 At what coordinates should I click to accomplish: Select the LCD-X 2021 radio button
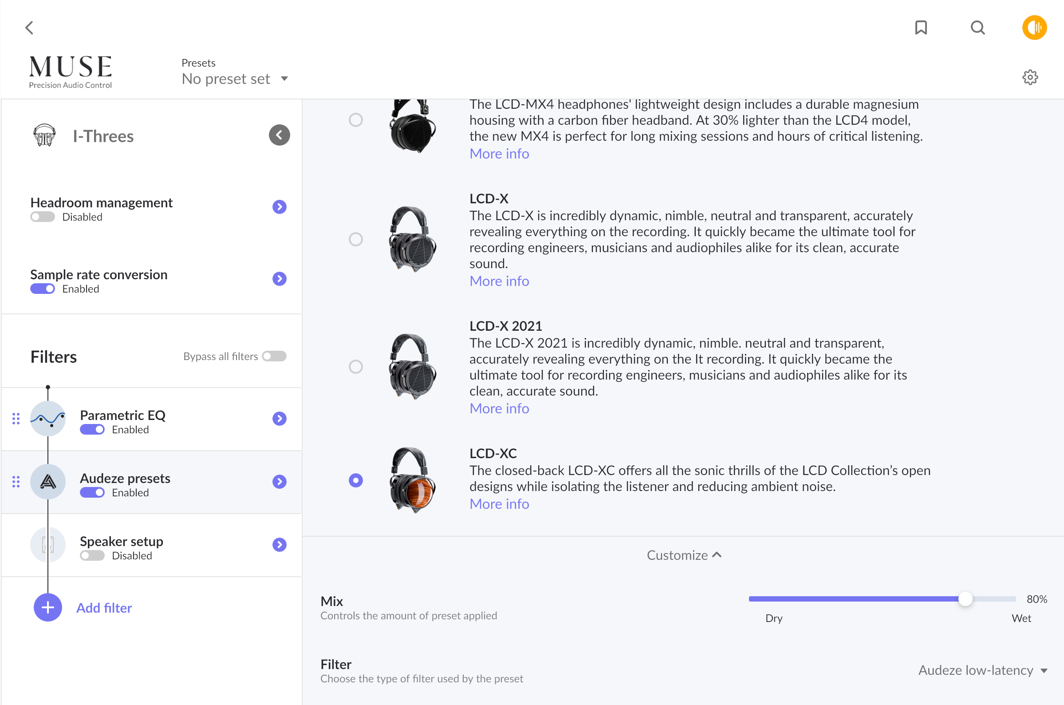click(x=355, y=366)
